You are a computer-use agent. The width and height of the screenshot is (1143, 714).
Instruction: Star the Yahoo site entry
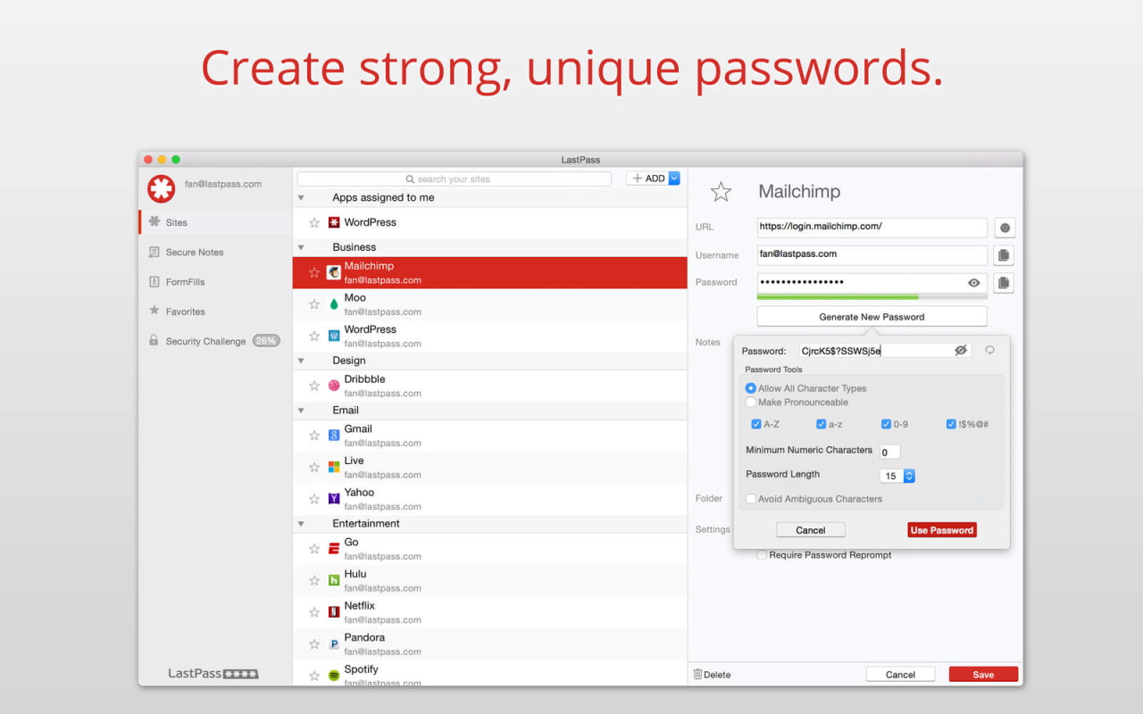[314, 499]
